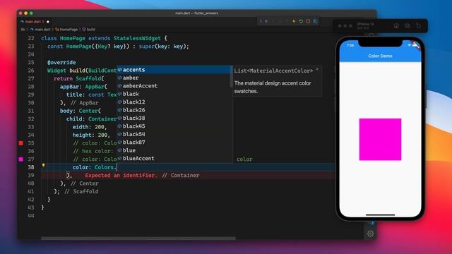This screenshot has height=254, width=452.
Task: Pick black87 in the autocomplete list
Action: coord(174,143)
